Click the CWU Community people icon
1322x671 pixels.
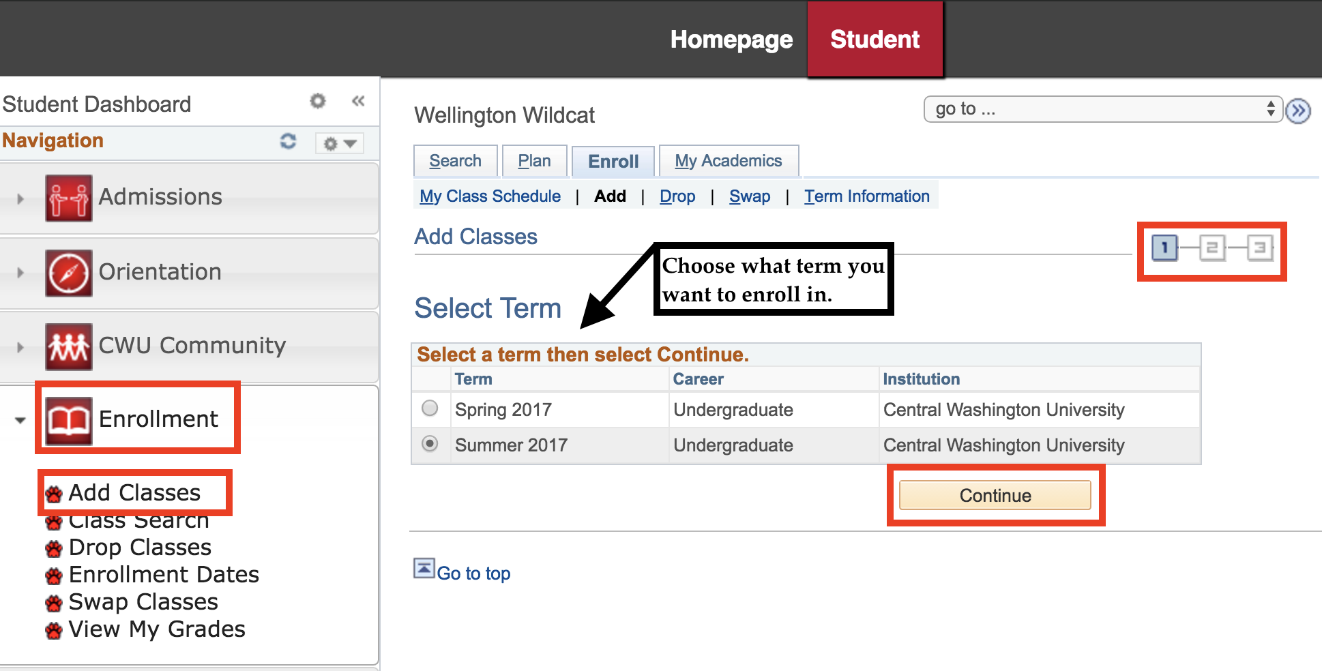[x=69, y=346]
